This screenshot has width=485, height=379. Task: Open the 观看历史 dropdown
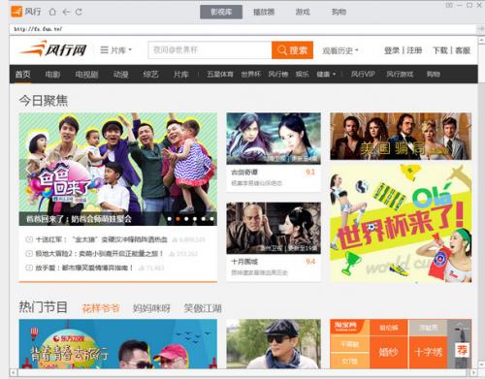tap(340, 50)
